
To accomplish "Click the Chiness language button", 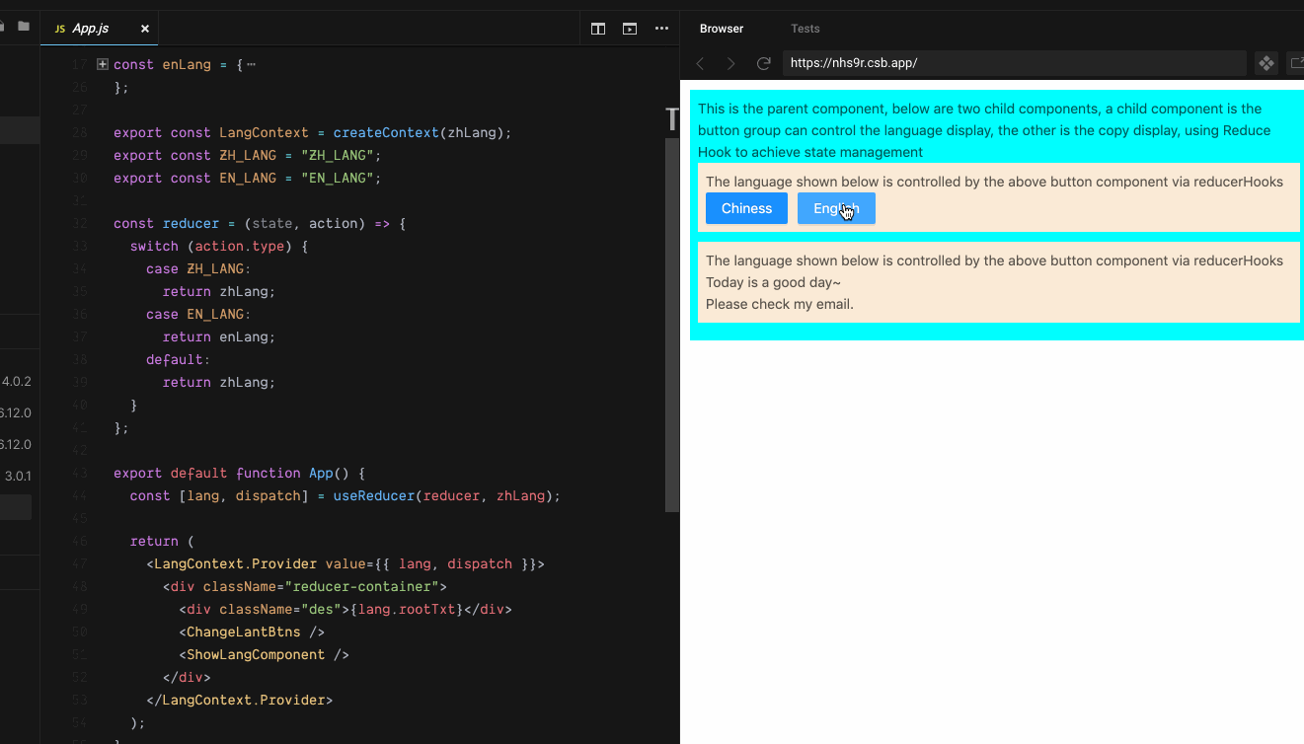I will tap(746, 208).
